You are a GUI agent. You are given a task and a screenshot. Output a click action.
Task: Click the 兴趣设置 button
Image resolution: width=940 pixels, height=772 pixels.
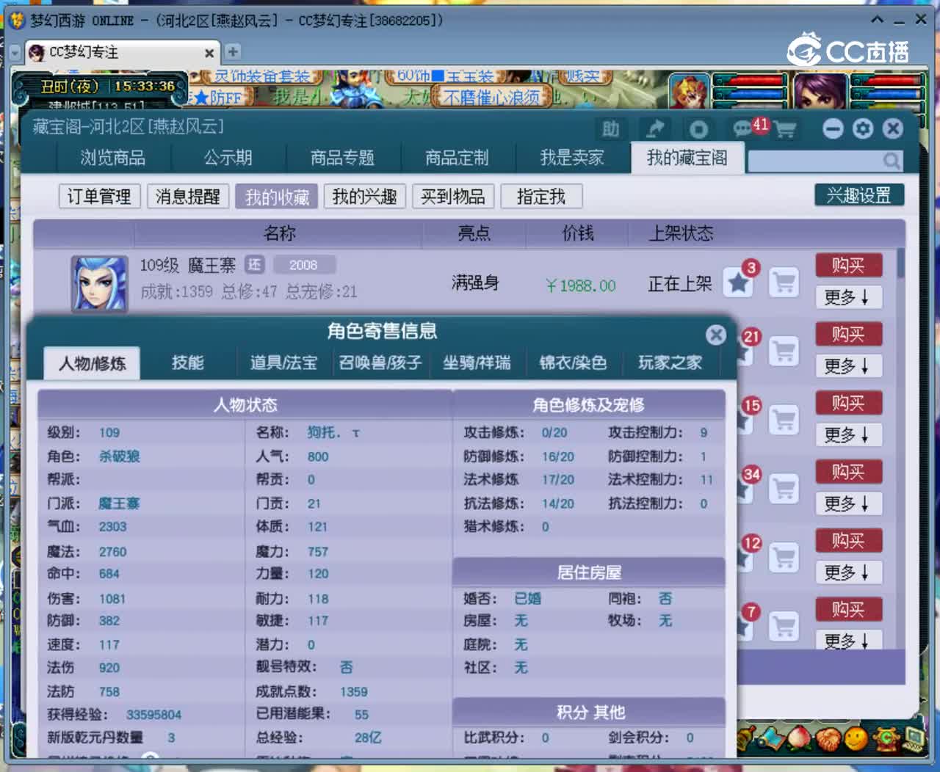click(x=858, y=195)
